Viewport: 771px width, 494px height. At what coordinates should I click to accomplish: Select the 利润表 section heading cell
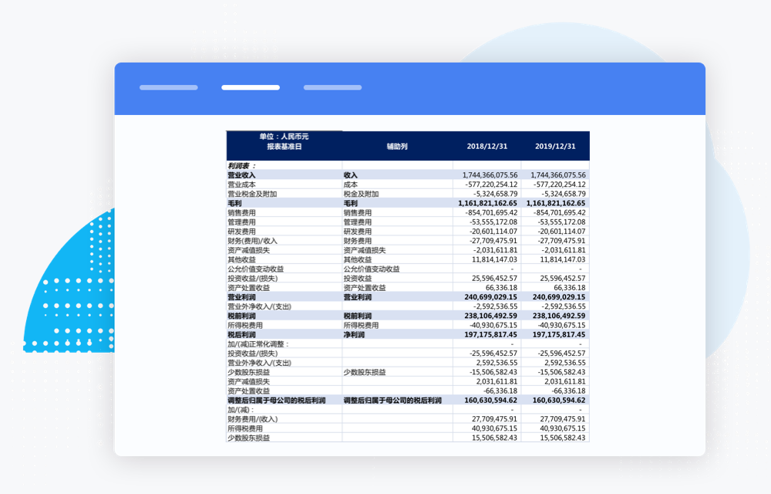click(241, 165)
